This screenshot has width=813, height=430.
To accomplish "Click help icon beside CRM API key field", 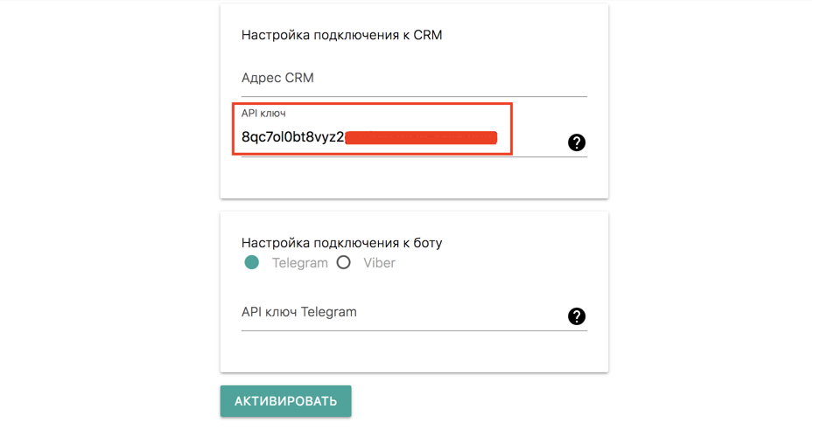I will coord(577,142).
